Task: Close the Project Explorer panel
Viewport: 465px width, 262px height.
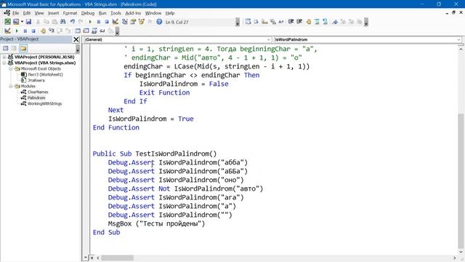Action: 76,39
